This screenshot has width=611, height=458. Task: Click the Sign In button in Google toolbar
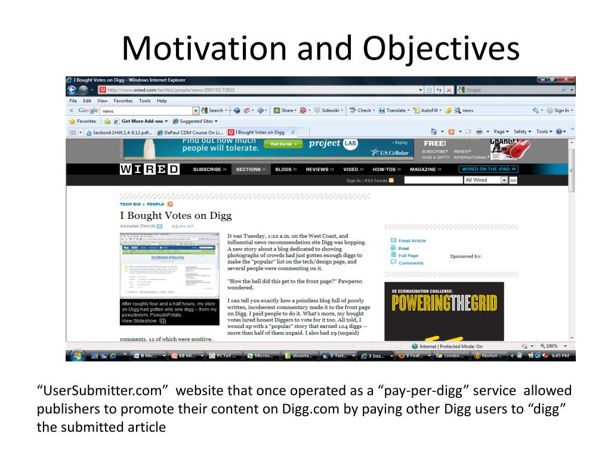(560, 110)
